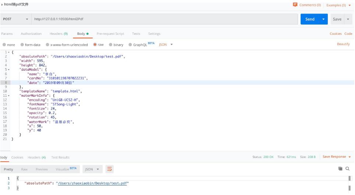Click Beautify to format the body
Viewport: 355px width, 195px height.
click(343, 44)
